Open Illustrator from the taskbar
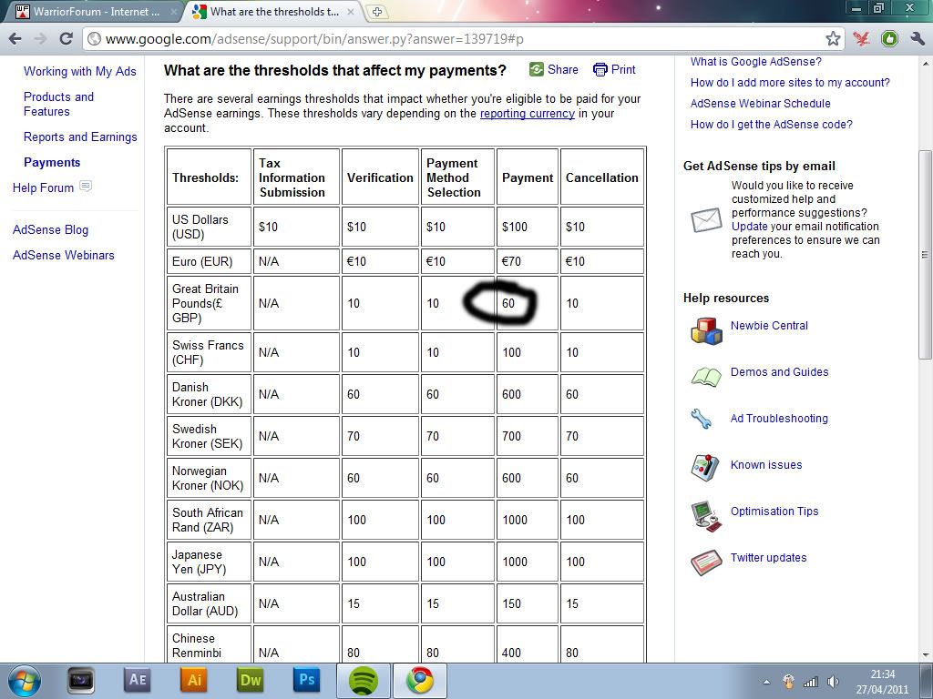Viewport: 933px width, 699px height. (x=193, y=680)
